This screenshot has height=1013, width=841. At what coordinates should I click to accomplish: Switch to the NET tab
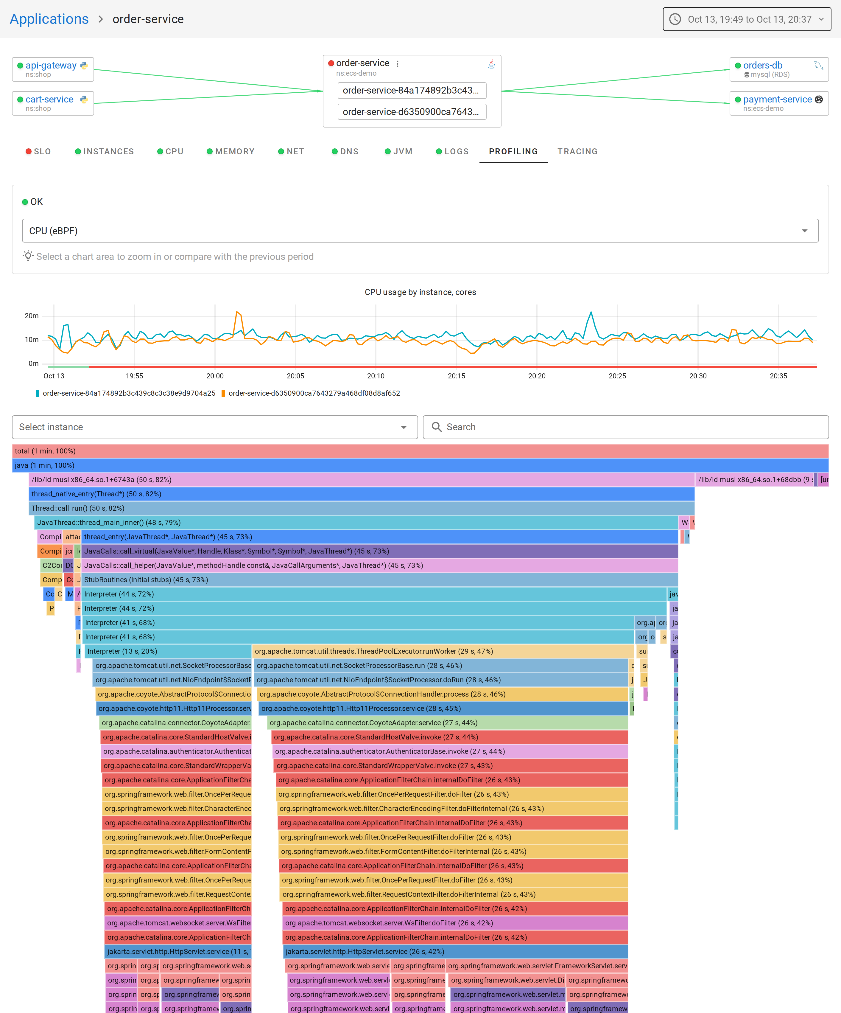tap(291, 151)
